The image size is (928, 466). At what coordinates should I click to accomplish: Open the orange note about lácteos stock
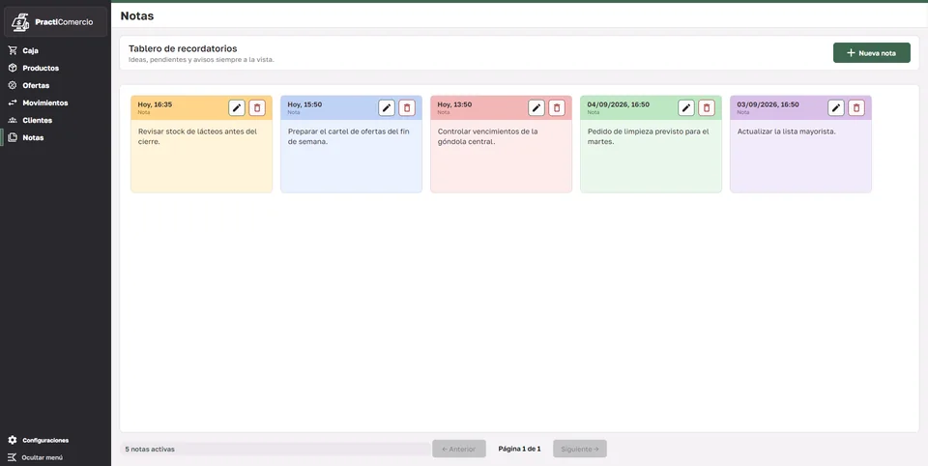[x=201, y=144]
